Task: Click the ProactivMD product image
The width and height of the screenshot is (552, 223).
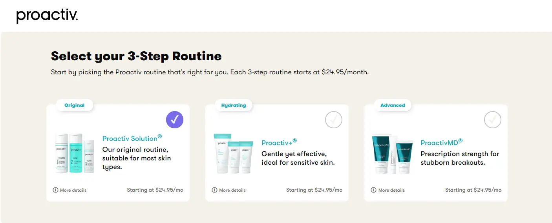Action: tap(393, 154)
